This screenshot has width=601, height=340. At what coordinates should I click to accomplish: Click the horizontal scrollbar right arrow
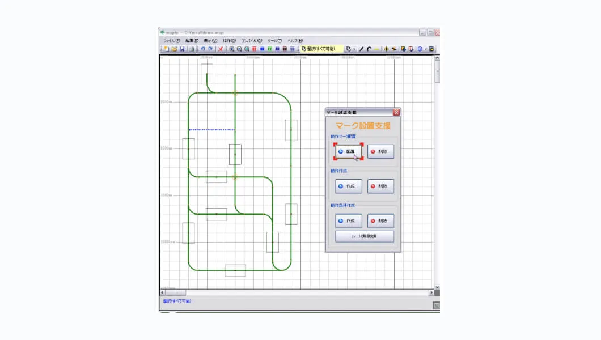pyautogui.click(x=431, y=292)
